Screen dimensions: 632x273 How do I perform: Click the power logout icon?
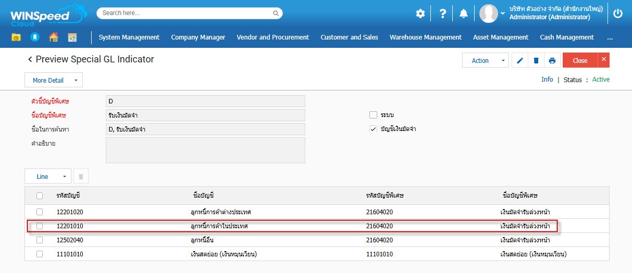pos(618,14)
